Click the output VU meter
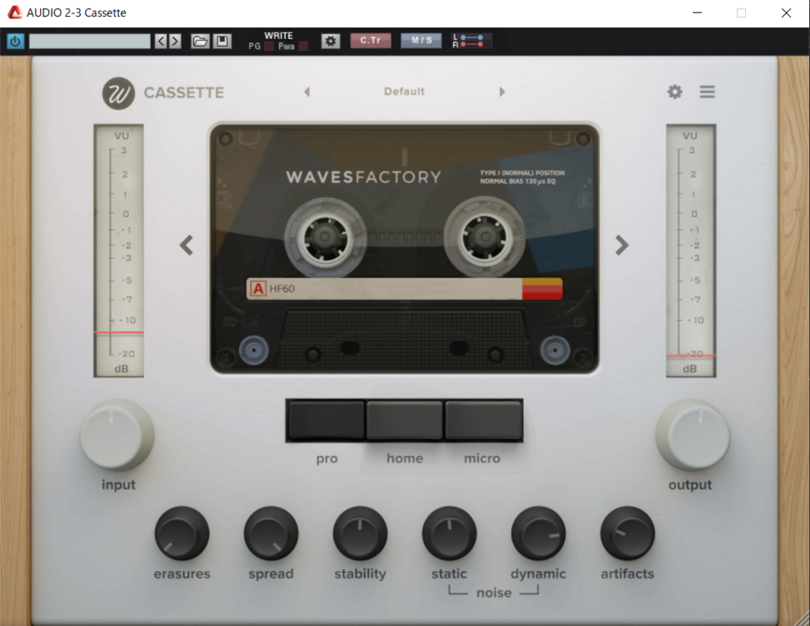The height and width of the screenshot is (626, 810). [x=691, y=251]
